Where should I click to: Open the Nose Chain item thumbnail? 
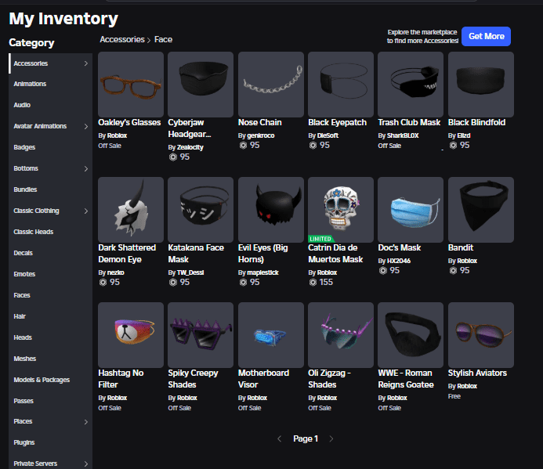point(271,85)
